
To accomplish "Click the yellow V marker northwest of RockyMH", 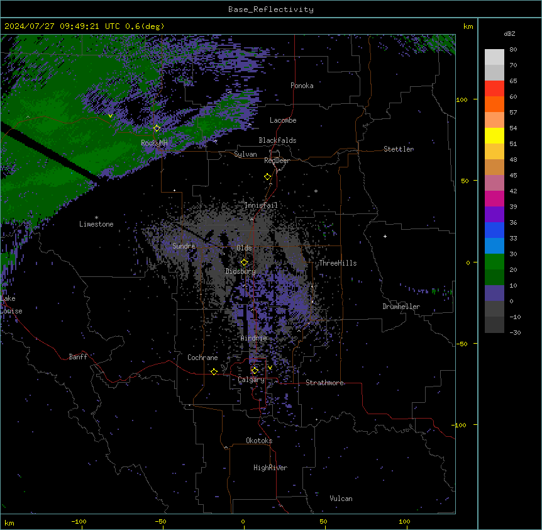I will tap(110, 116).
